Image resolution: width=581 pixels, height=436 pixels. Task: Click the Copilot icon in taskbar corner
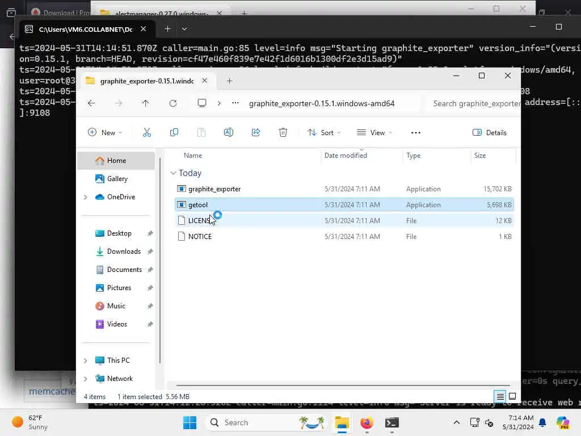tap(563, 422)
